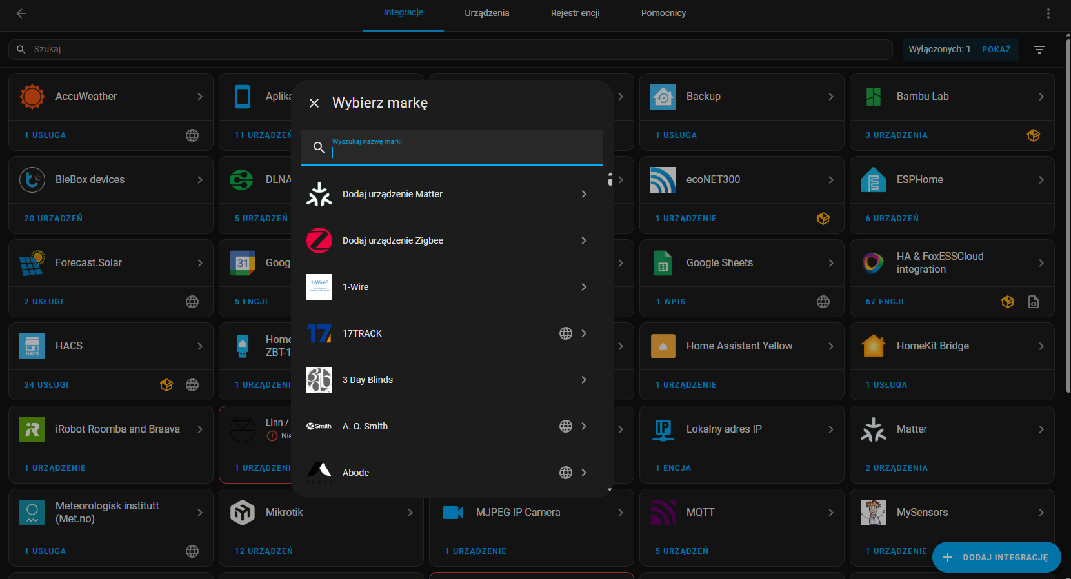Switch to the Pomocnicy tab
Viewport: 1071px width, 579px height.
tap(663, 14)
